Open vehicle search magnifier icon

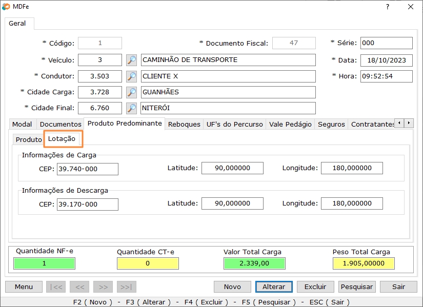pos(131,60)
